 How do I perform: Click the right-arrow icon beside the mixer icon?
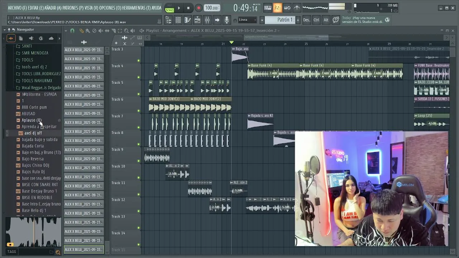tap(217, 20)
